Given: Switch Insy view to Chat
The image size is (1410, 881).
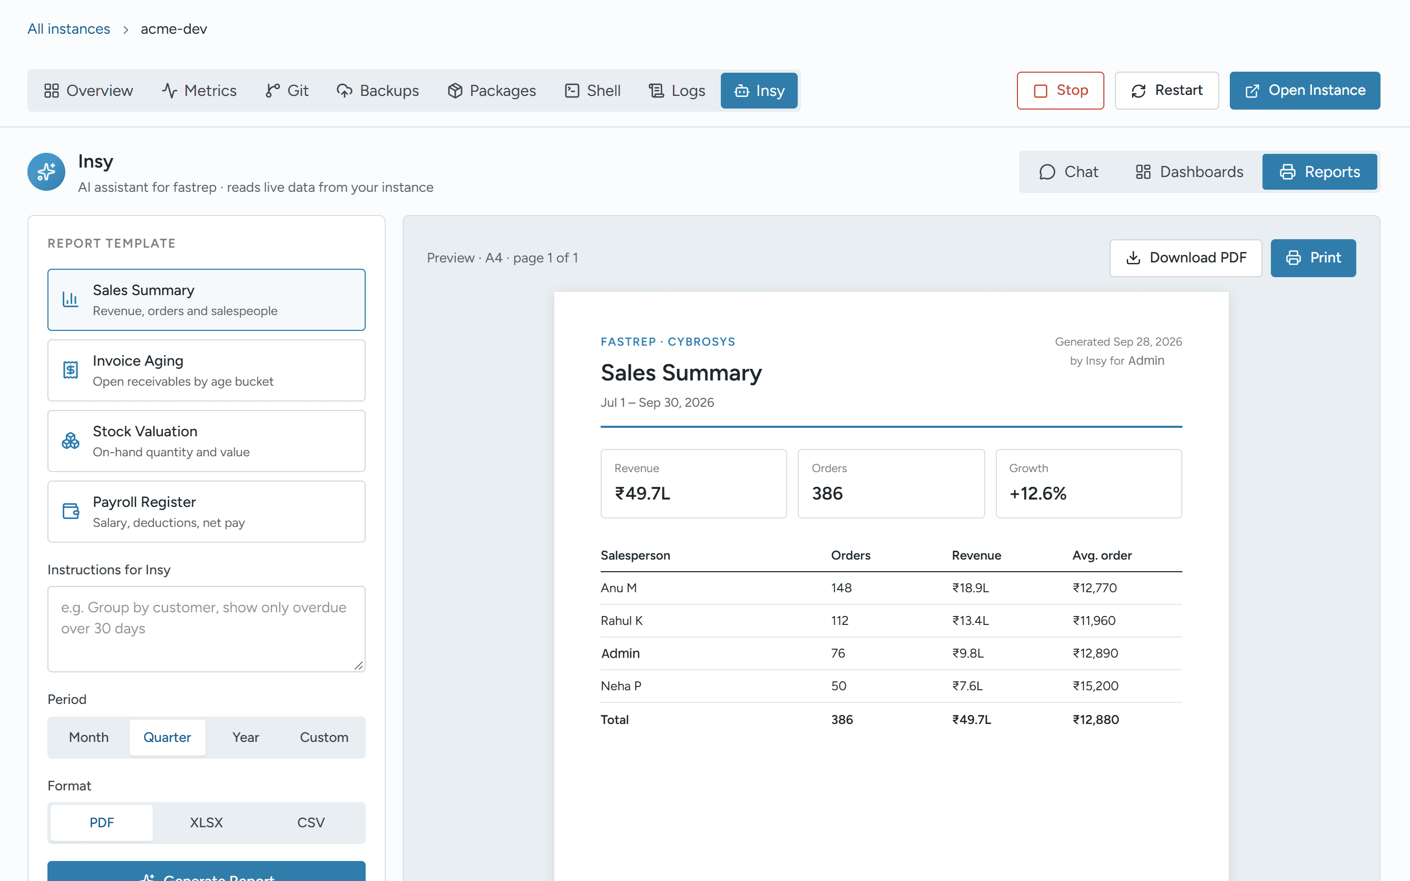Looking at the screenshot, I should [x=1069, y=172].
